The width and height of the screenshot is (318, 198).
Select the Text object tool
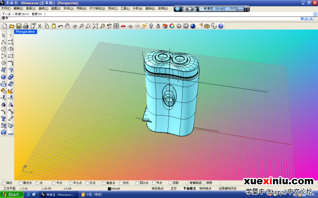point(4,119)
